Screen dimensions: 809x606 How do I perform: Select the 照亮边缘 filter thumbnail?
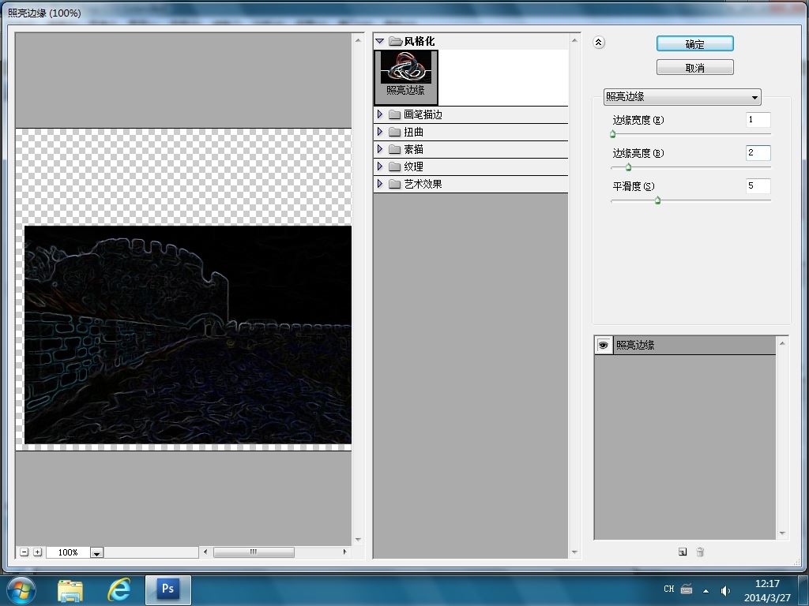tap(406, 77)
